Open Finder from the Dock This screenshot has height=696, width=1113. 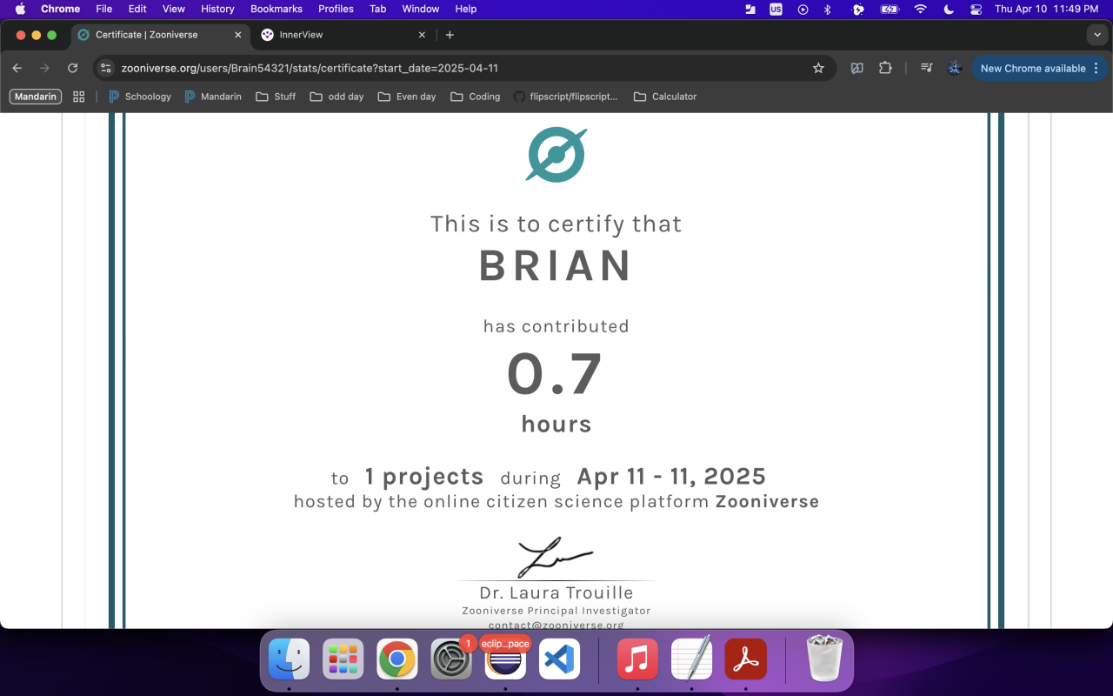290,659
